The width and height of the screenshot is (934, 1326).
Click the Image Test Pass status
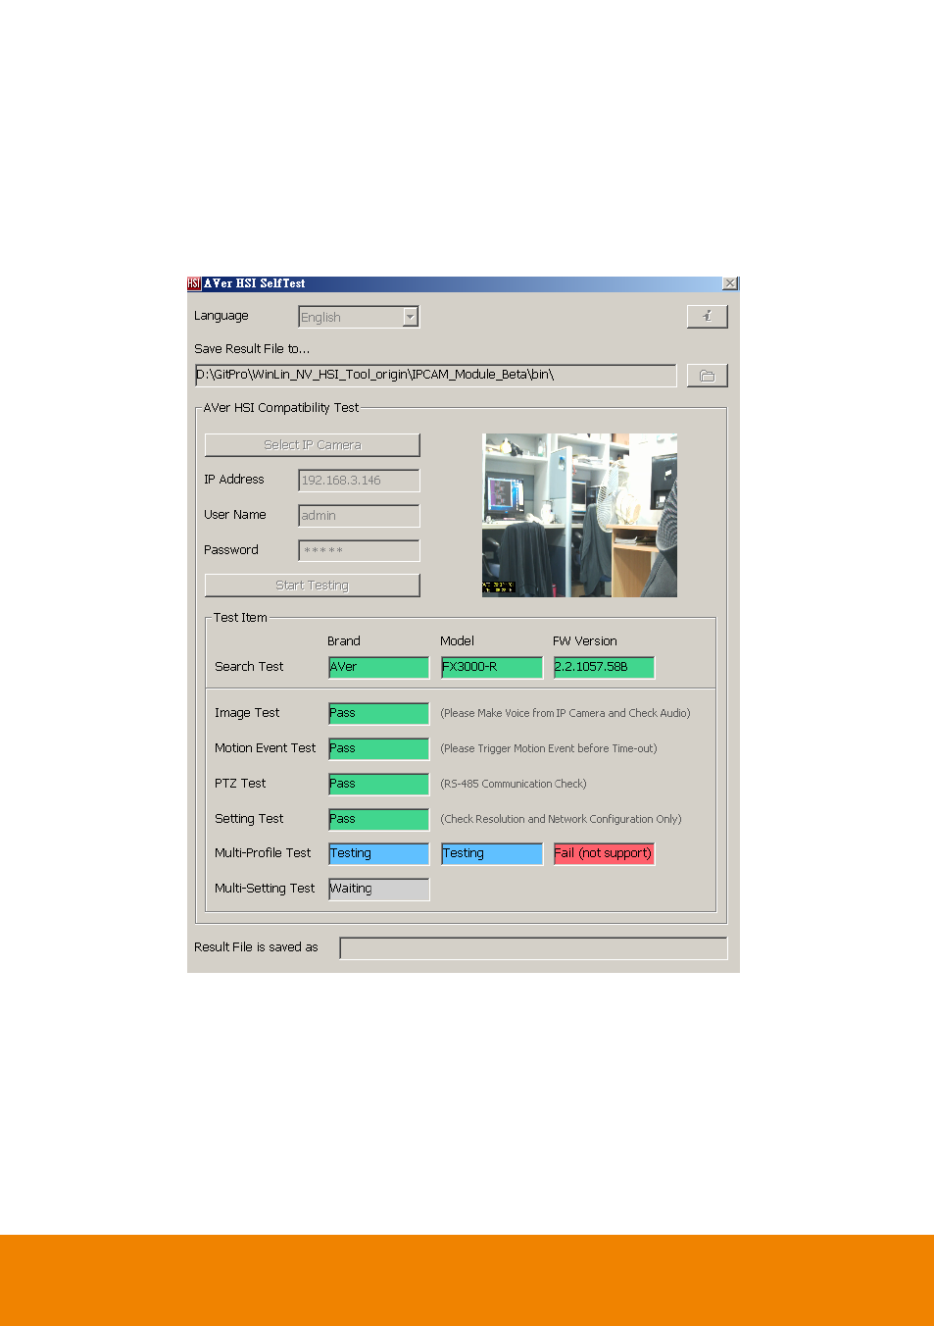coord(378,713)
